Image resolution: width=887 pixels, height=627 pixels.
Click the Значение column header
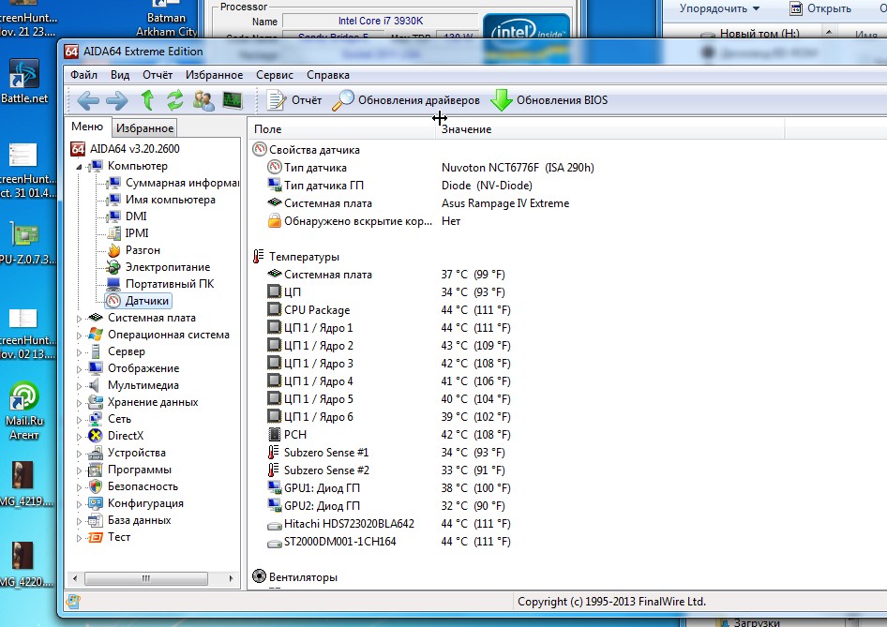466,129
